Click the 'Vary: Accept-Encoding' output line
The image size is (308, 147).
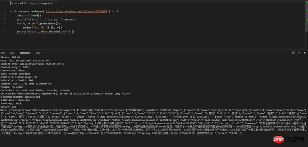pos(15,74)
